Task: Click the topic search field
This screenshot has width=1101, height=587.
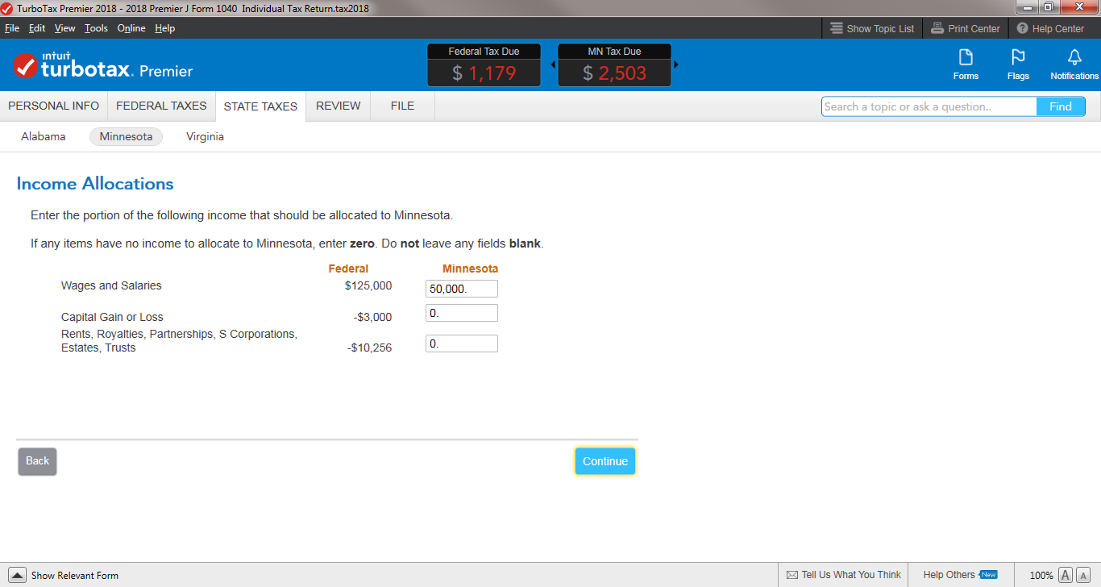Action: point(929,106)
